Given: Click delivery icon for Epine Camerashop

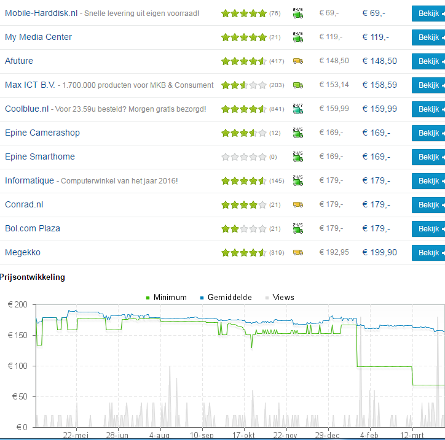Looking at the screenshot, I should (297, 133).
